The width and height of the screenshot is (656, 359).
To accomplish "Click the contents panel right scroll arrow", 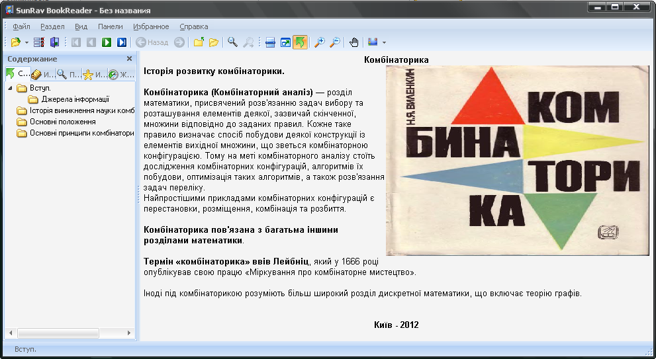I will [129, 333].
